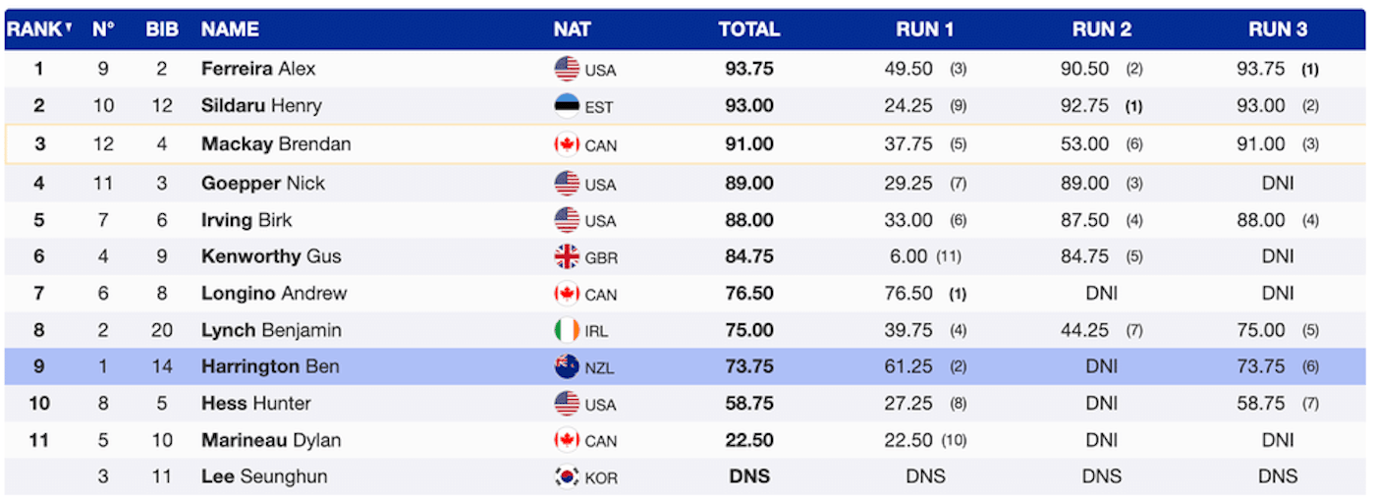Click the RUN 3 column header
The height and width of the screenshot is (501, 1375).
coord(1277,29)
